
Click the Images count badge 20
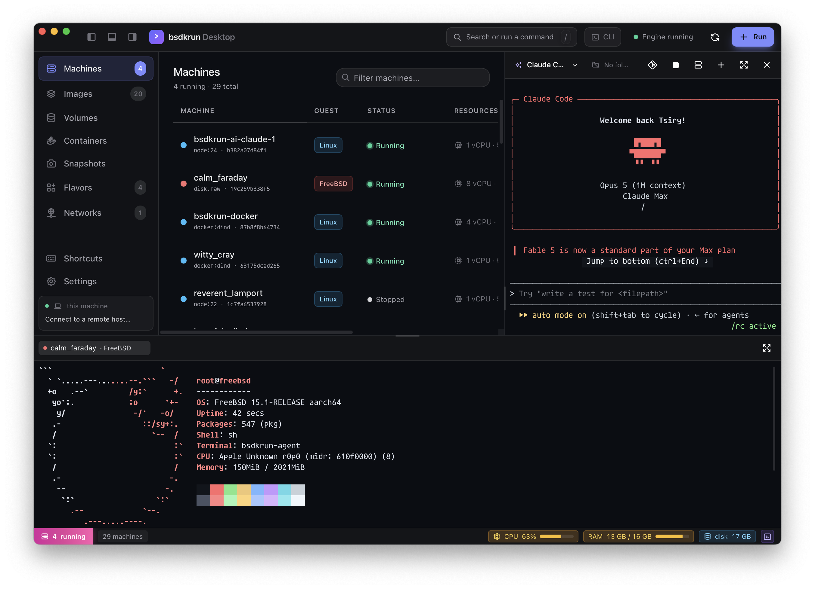138,94
